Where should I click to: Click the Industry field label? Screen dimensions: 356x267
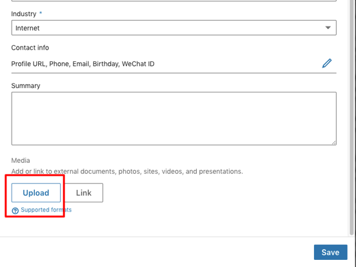(x=23, y=14)
